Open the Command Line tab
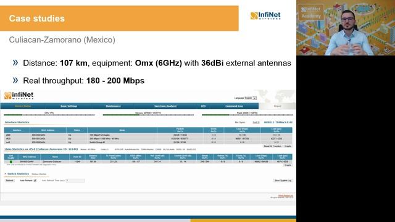The height and width of the screenshot is (222, 395). tap(234, 106)
